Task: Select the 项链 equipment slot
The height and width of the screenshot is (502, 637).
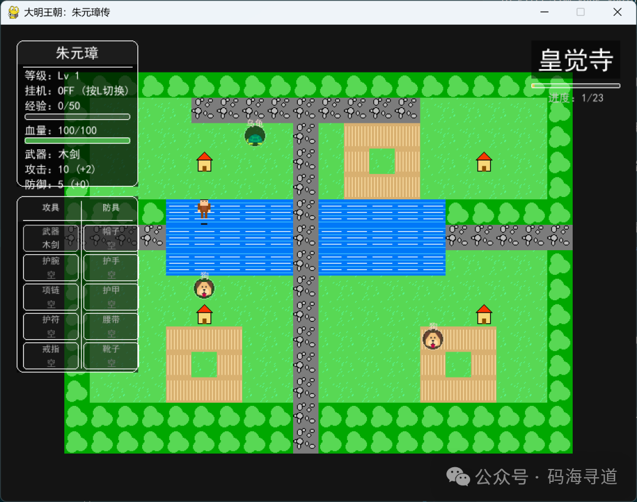Action: [x=51, y=297]
